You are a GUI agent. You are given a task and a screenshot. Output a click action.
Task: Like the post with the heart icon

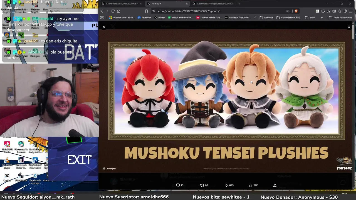(229, 185)
